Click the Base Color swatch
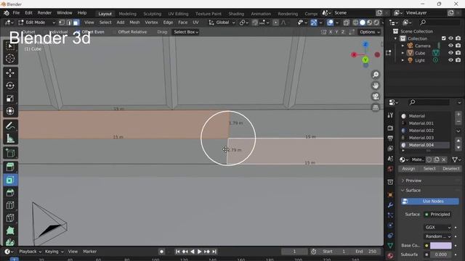The height and width of the screenshot is (261, 465). tap(441, 246)
